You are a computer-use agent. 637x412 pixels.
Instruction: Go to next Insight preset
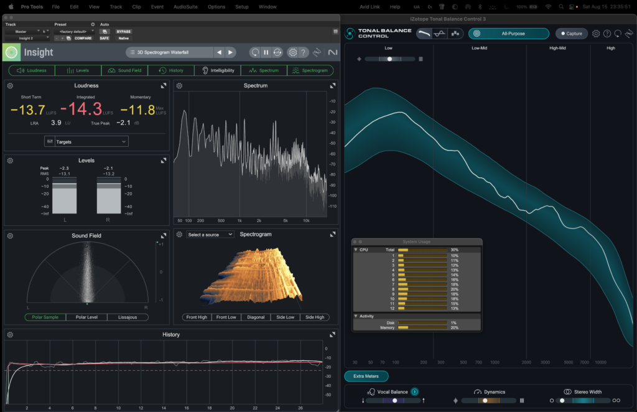[x=230, y=52]
